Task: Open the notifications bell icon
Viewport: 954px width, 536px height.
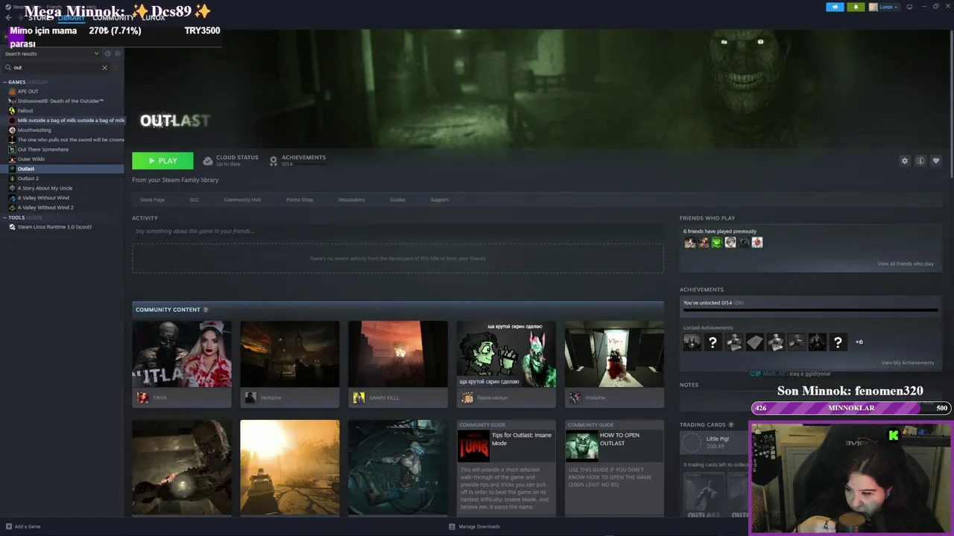Action: coord(856,7)
